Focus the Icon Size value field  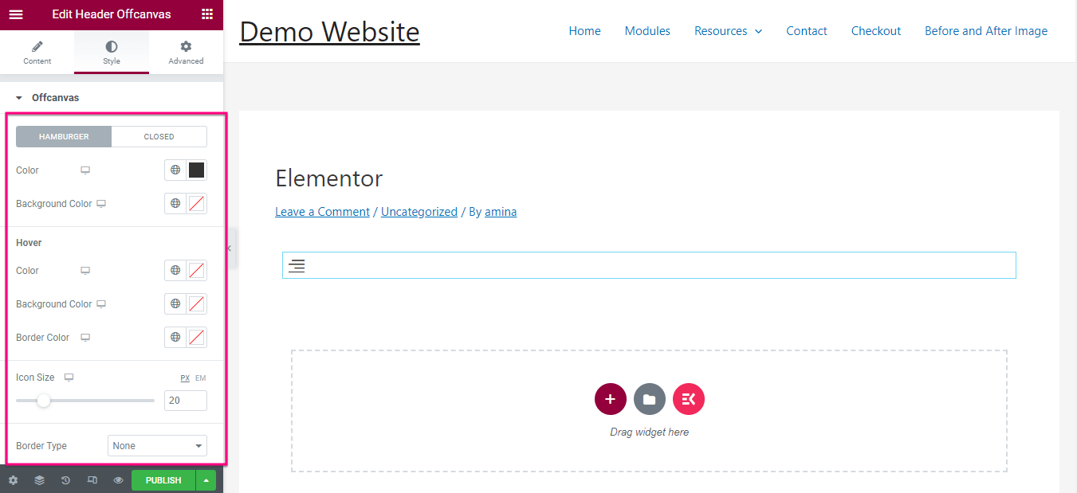(x=186, y=401)
